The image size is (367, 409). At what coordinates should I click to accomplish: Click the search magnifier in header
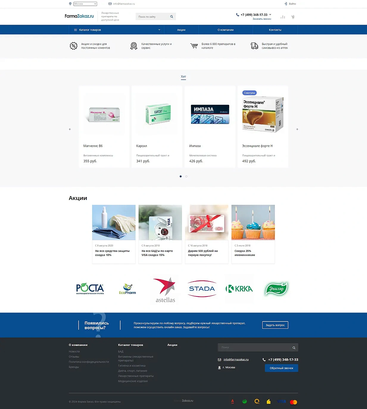click(x=171, y=17)
